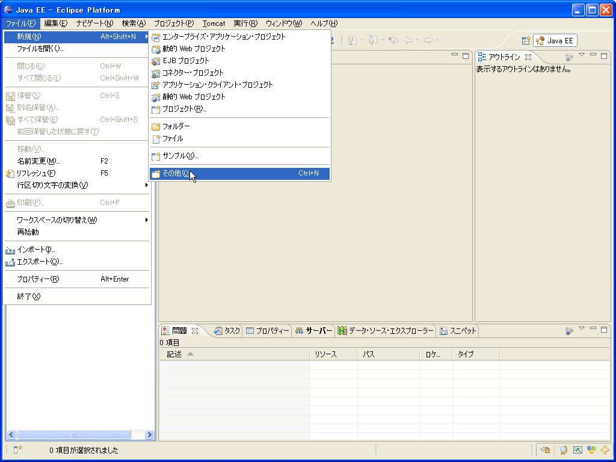This screenshot has width=616, height=462.
Task: Click the star icon at status bar right end
Action: (605, 450)
